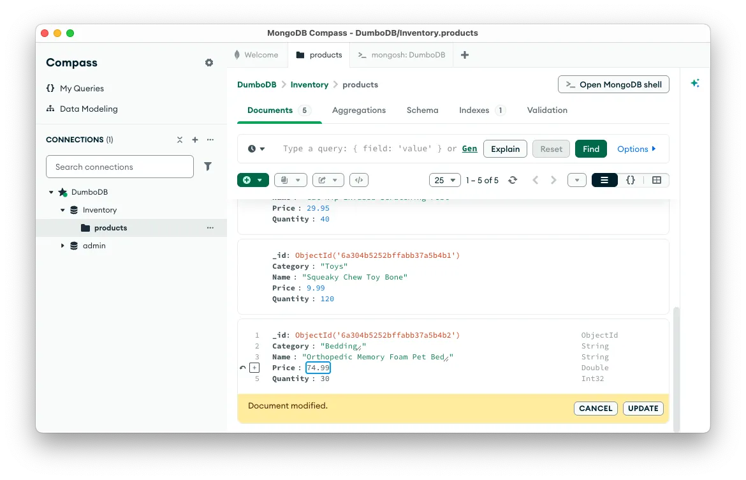This screenshot has height=480, width=746.
Task: Open Validation tab
Action: click(x=547, y=110)
